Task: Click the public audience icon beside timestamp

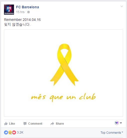Action: (x=28, y=12)
